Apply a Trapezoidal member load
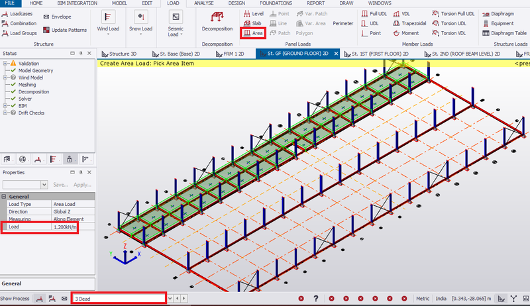 pyautogui.click(x=409, y=23)
